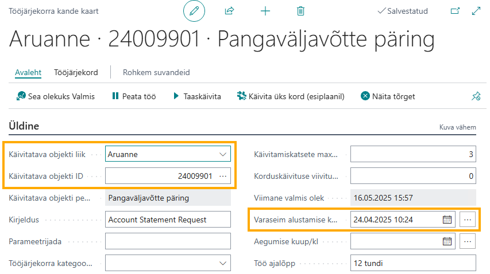Screen dimensions: 490x274
Task: Click Taaskäivita restart action
Action: [x=197, y=96]
